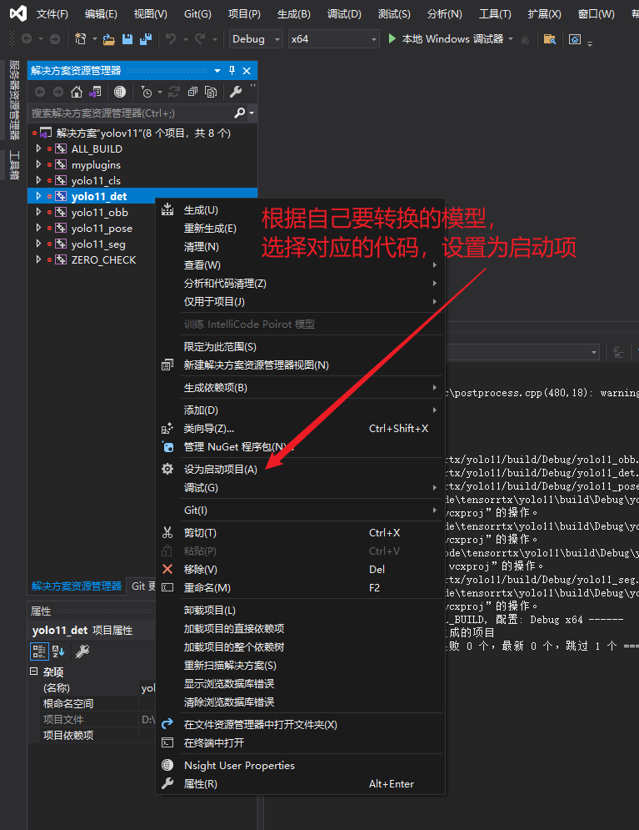
Task: Open the Git(G) menu
Action: (197, 13)
